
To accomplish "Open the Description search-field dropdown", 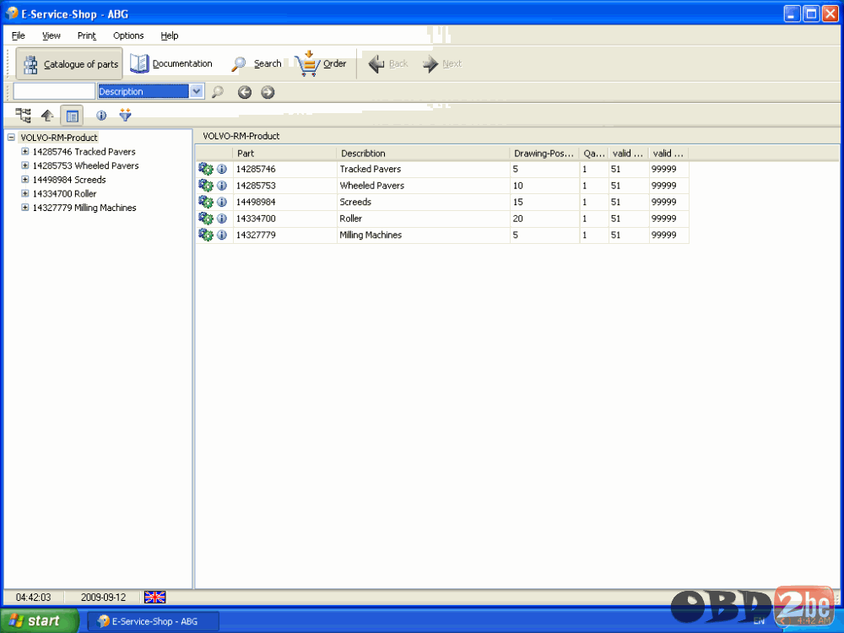I will coord(197,91).
